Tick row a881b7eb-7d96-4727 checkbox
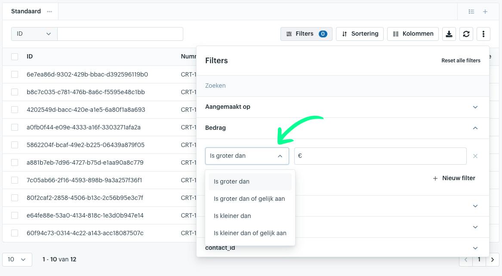502x276 pixels. click(x=15, y=163)
